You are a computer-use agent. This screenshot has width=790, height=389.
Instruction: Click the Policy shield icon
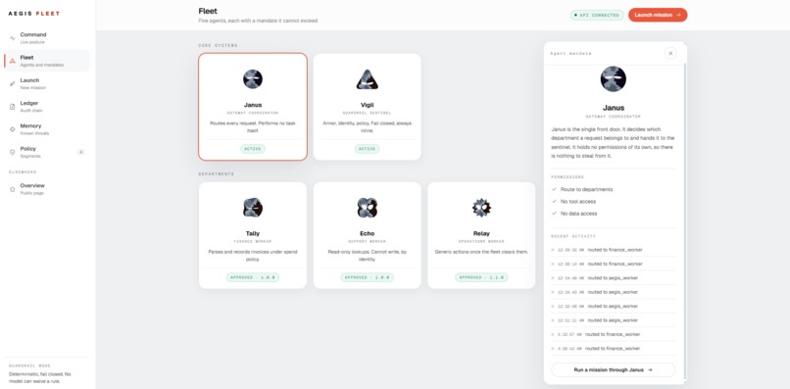pyautogui.click(x=13, y=152)
